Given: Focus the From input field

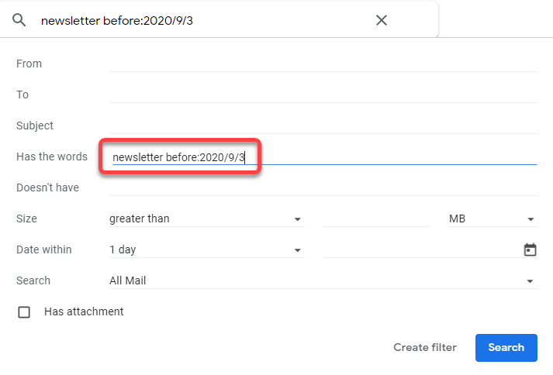Looking at the screenshot, I should (323, 64).
